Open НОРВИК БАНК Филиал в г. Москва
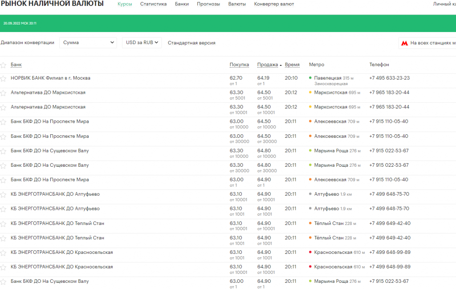The image size is (456, 289). pos(51,78)
